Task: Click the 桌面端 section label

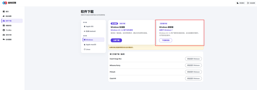Action: (x=85, y=36)
